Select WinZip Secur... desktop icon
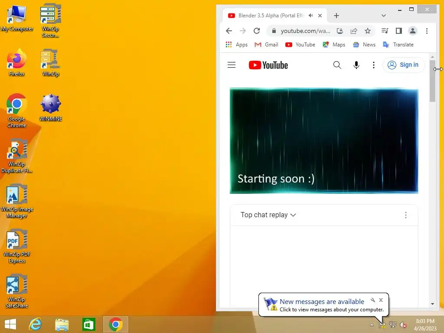The width and height of the screenshot is (444, 333). coord(50,21)
